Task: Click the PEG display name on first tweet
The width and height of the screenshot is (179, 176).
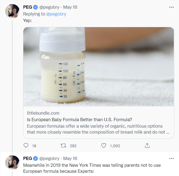Action: 27,7
